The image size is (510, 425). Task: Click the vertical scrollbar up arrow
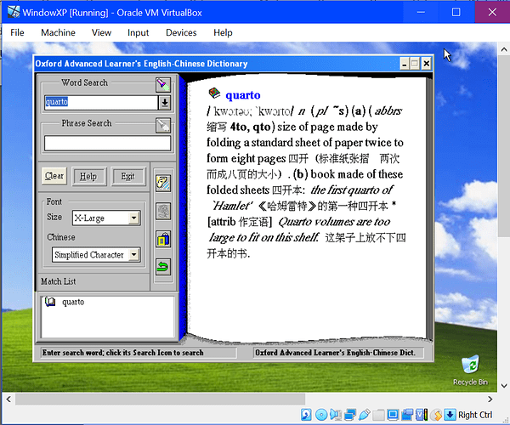[x=504, y=50]
